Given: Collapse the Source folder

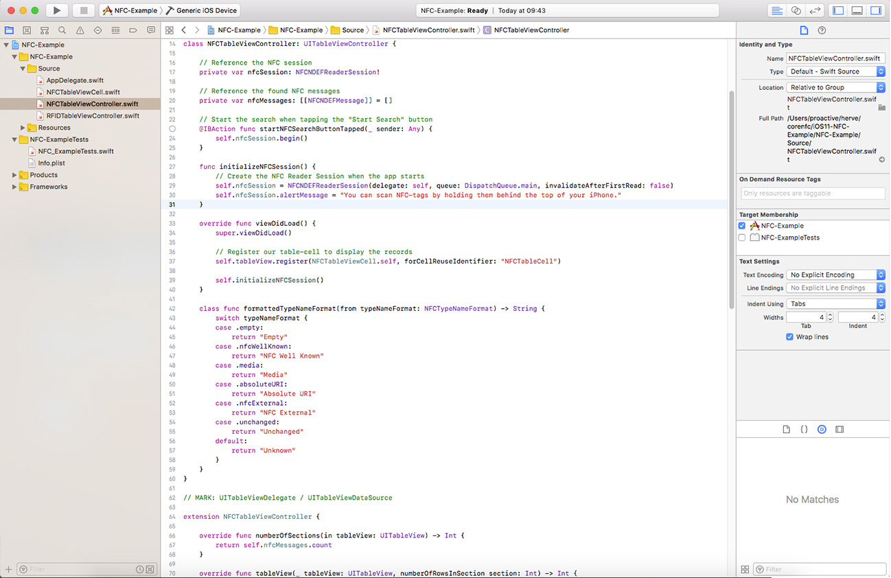Looking at the screenshot, I should point(23,69).
